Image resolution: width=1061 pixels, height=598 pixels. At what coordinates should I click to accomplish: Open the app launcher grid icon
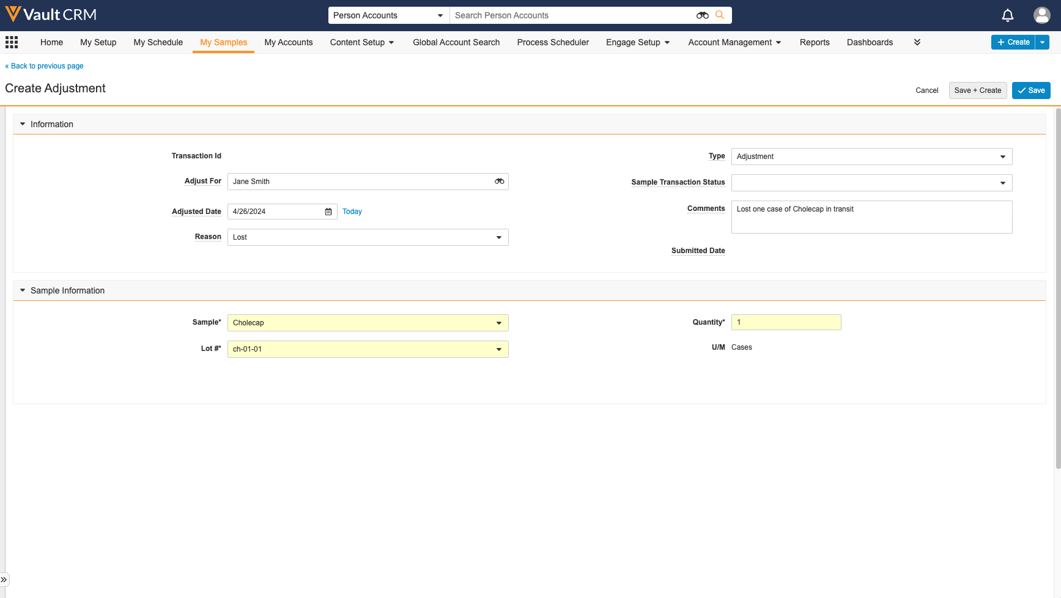tap(12, 42)
